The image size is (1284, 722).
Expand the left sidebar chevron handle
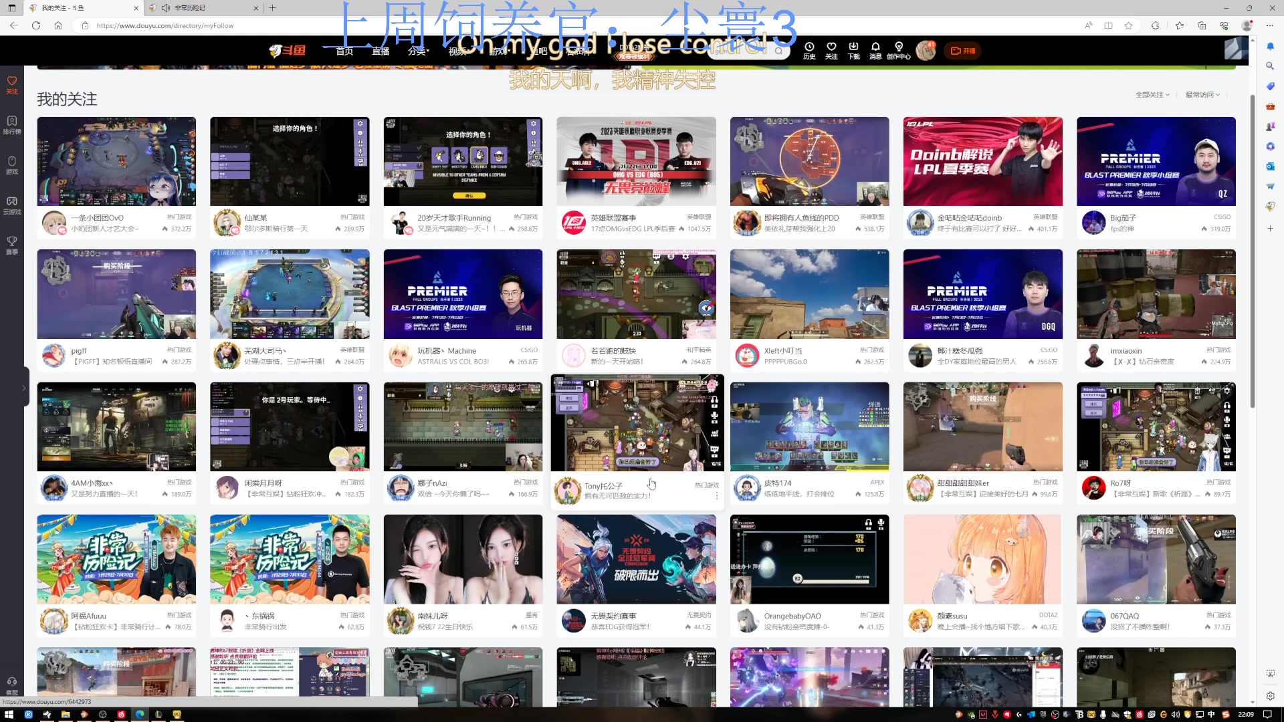[x=24, y=388]
